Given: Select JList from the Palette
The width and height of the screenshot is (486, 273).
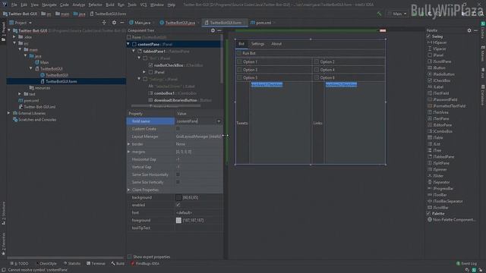Looking at the screenshot, I should pyautogui.click(x=434, y=144).
